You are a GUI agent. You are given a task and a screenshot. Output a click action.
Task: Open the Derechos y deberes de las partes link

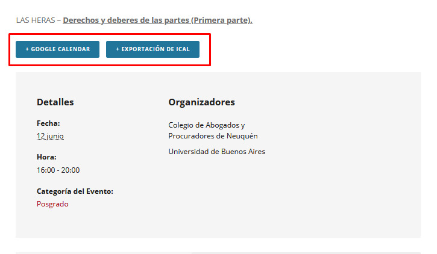coord(157,20)
